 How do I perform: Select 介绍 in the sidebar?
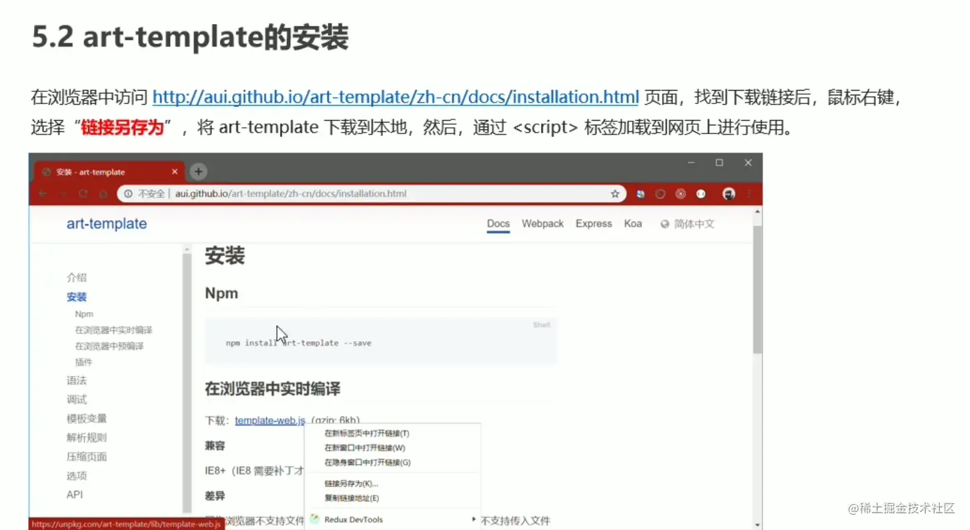coord(77,278)
